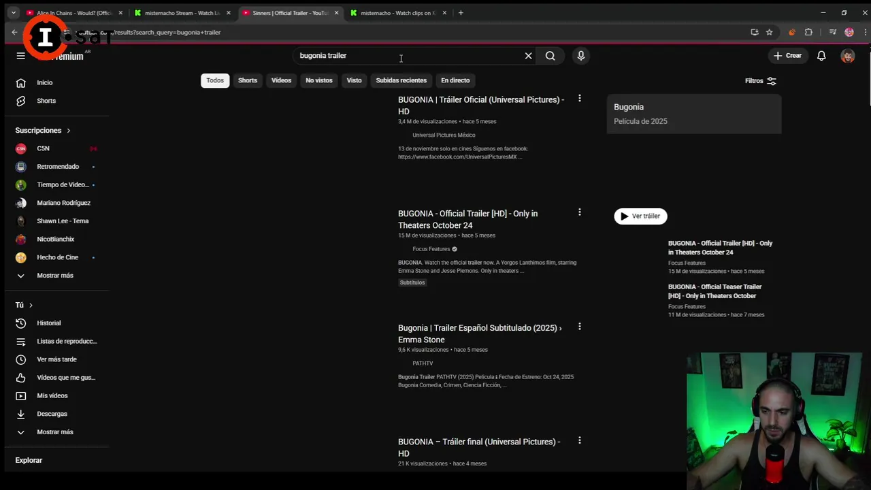The image size is (871, 490).
Task: Open Universal Pictures México channel link
Action: (444, 135)
